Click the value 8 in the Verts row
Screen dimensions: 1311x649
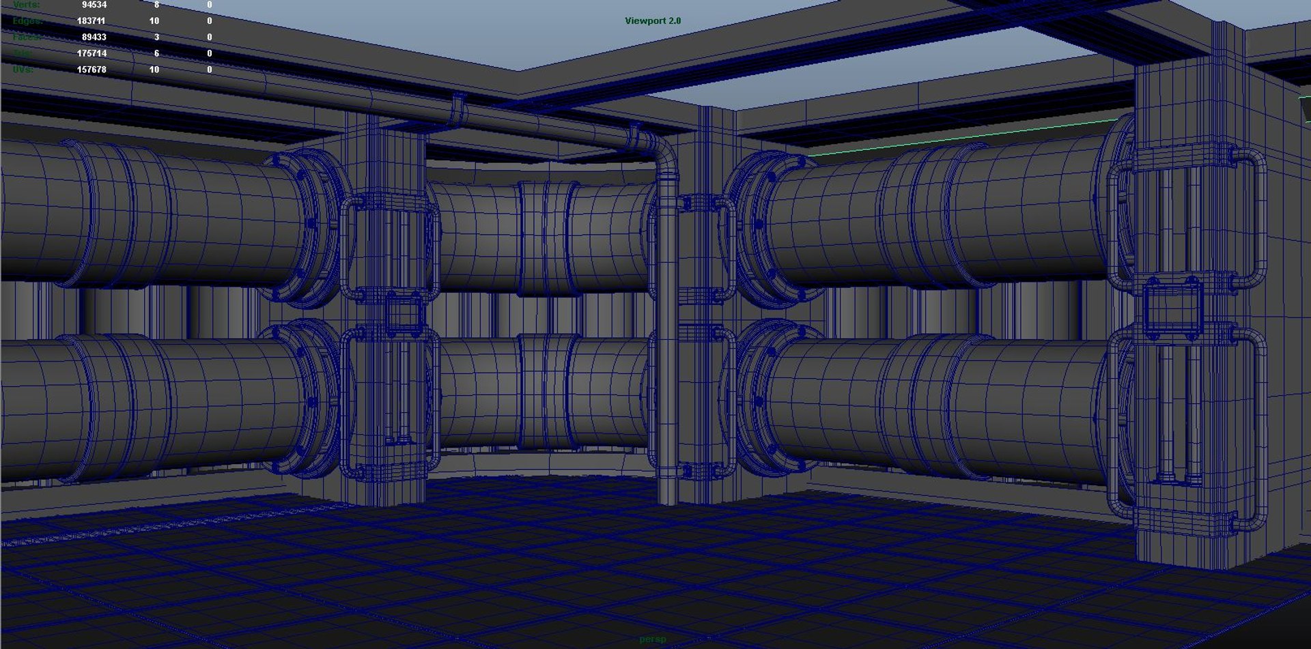coord(156,5)
